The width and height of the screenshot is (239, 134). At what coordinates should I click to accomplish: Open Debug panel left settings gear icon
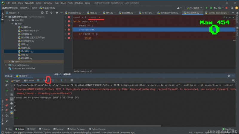coord(7,116)
